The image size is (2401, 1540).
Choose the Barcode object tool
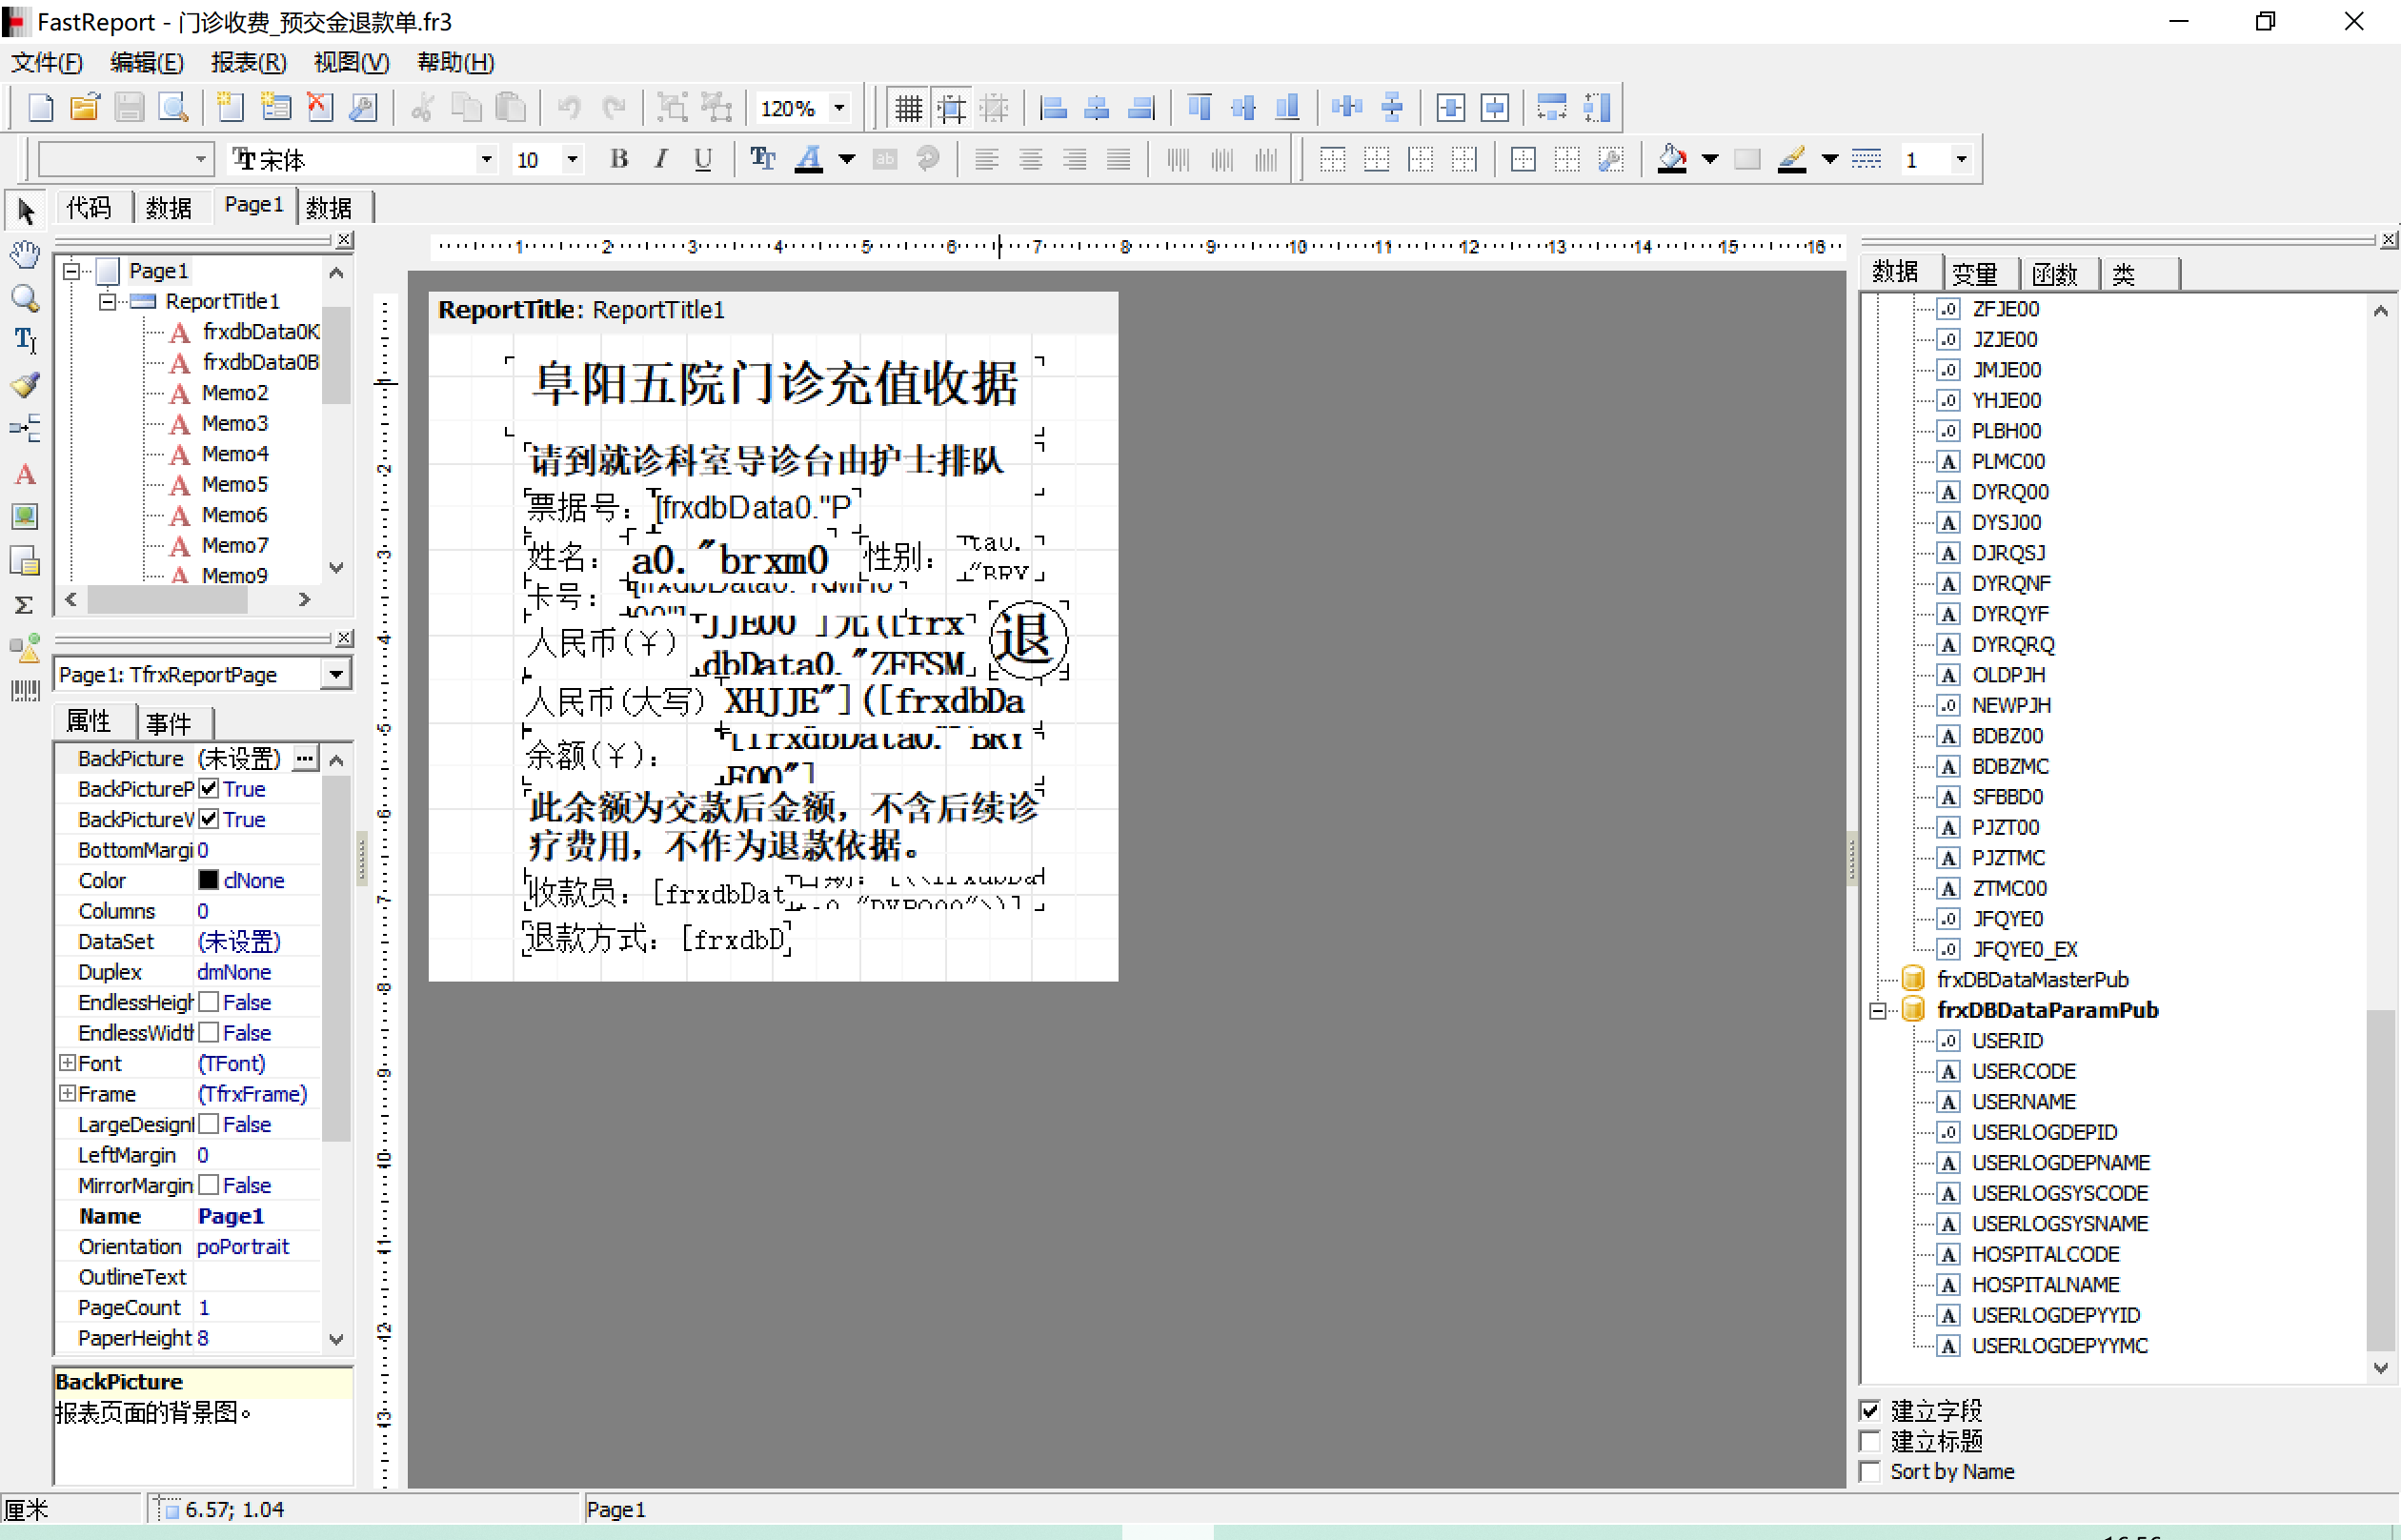coord(25,691)
